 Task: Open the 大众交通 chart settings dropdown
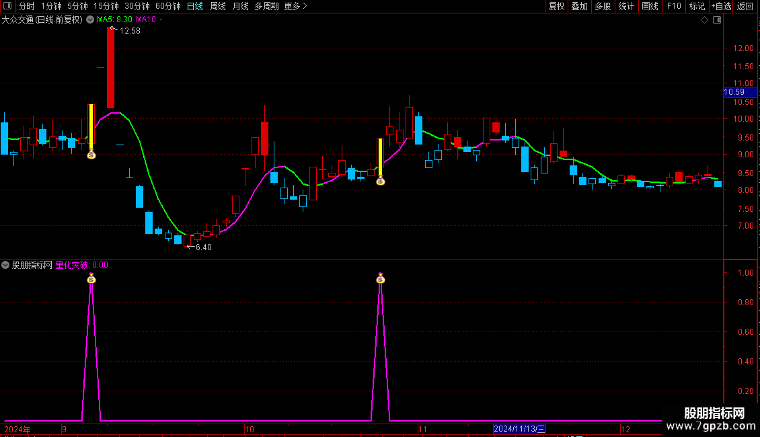point(90,20)
